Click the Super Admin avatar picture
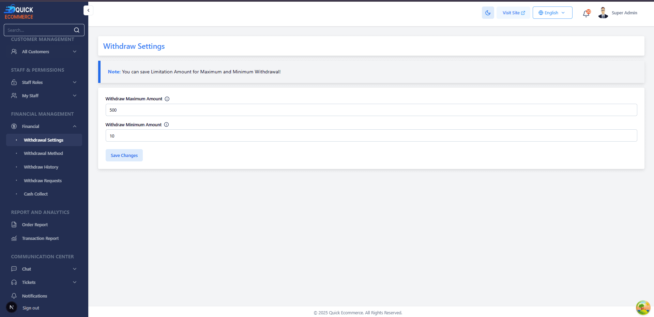The image size is (654, 317). [603, 13]
